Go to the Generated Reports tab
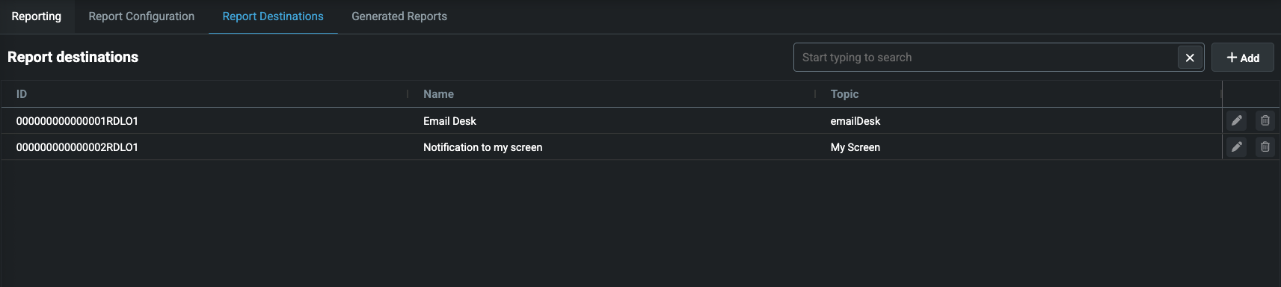Image resolution: width=1281 pixels, height=287 pixels. pos(399,16)
